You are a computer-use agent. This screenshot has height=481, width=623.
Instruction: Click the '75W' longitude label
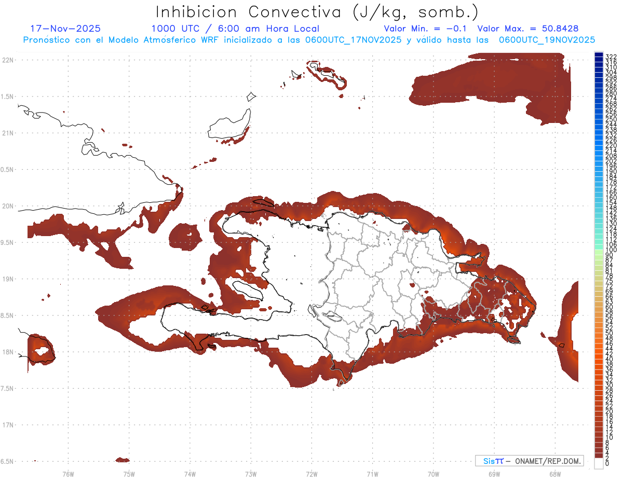point(129,474)
